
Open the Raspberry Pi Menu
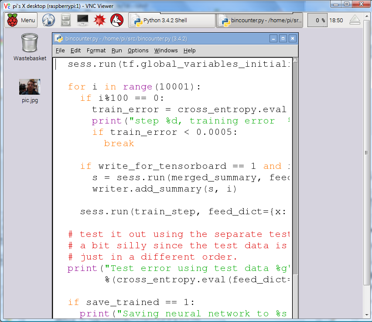[20, 20]
